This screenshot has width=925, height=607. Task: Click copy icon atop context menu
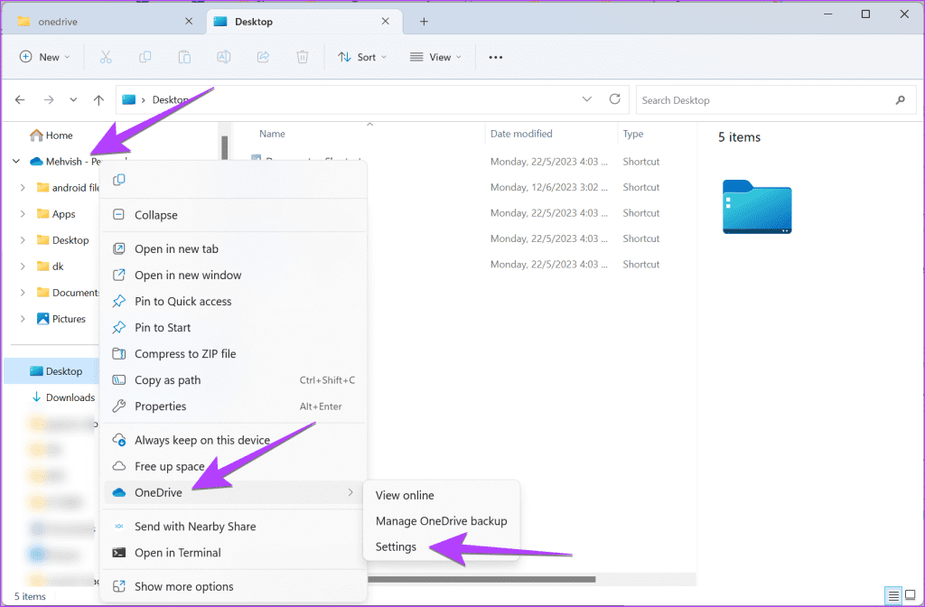[x=119, y=181]
